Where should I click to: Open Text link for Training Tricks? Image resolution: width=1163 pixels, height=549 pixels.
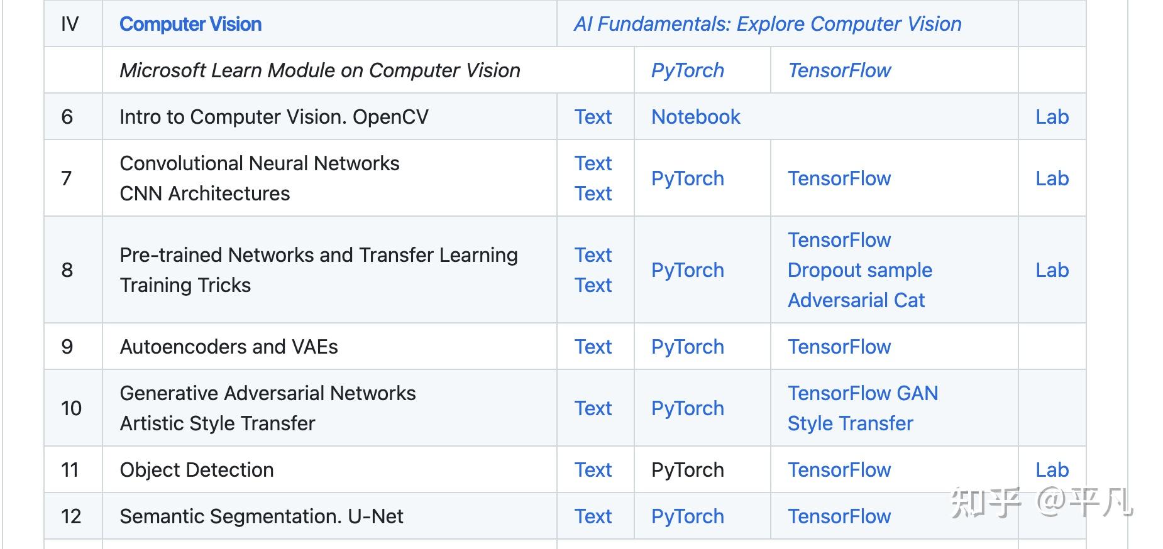coord(592,285)
